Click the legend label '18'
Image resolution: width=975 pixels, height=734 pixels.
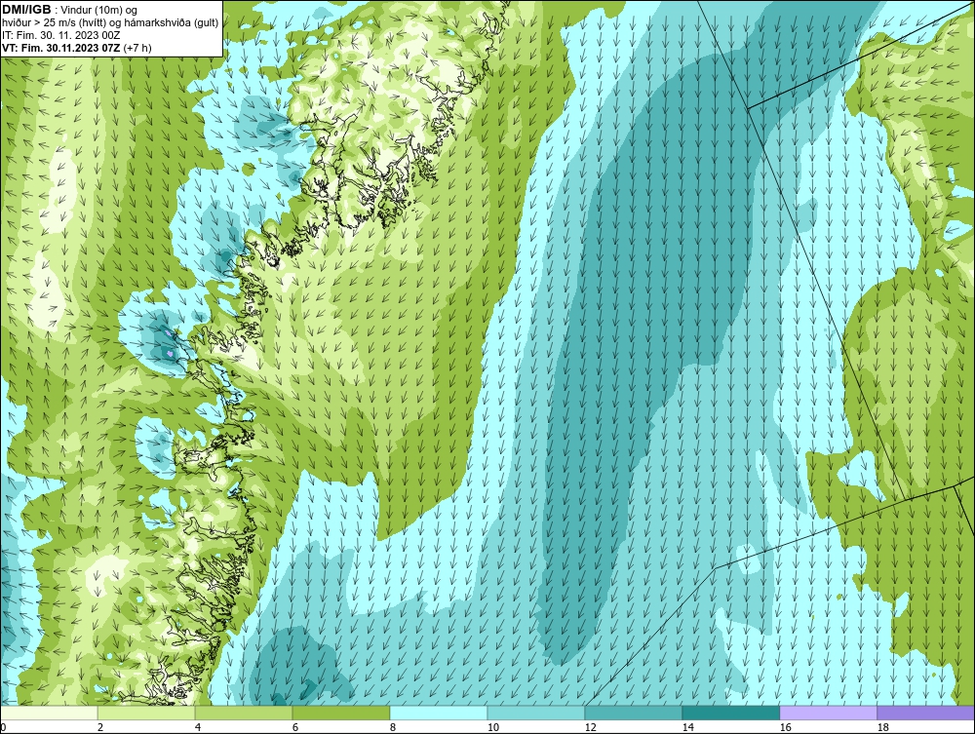[882, 727]
